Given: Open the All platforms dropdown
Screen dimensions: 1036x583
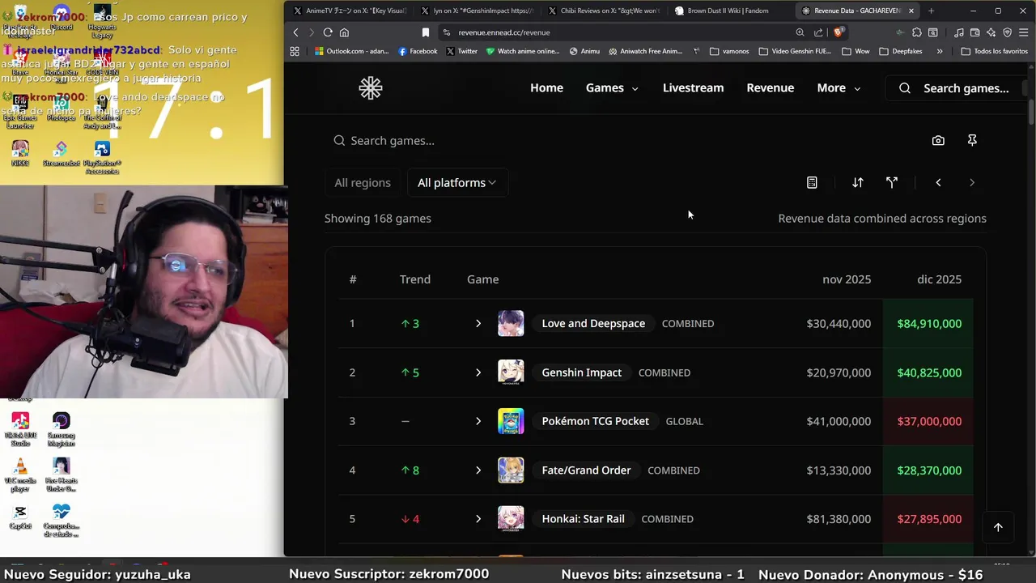Looking at the screenshot, I should pyautogui.click(x=457, y=183).
